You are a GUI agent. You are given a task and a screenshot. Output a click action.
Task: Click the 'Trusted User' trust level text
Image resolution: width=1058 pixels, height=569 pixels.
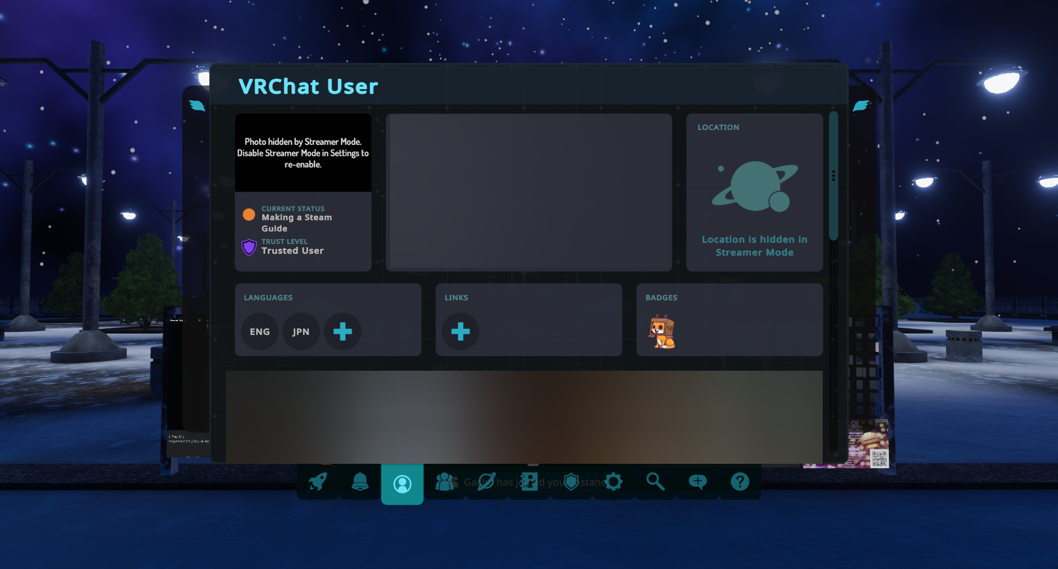point(293,251)
